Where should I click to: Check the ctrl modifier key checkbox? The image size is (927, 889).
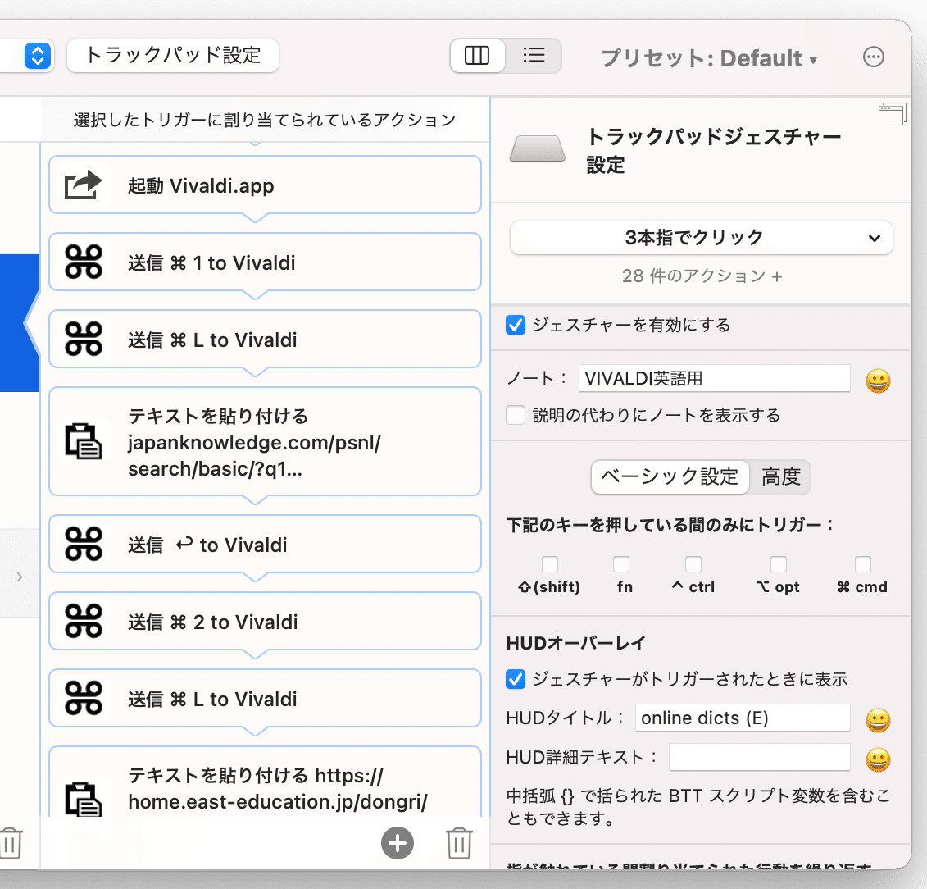(x=693, y=563)
